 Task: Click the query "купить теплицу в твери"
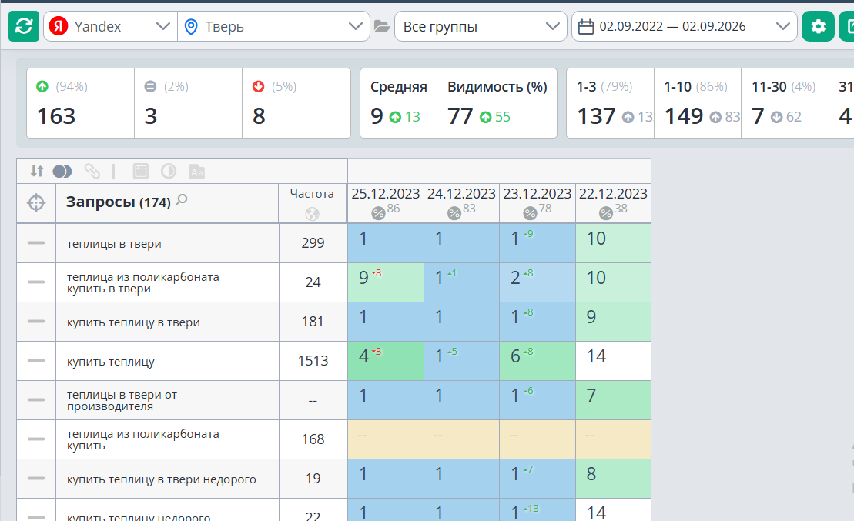(133, 322)
